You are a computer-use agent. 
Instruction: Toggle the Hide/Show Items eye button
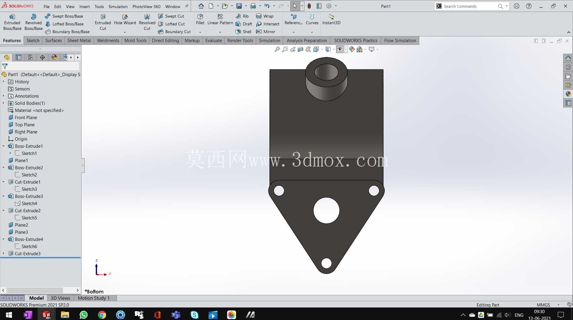click(x=340, y=49)
